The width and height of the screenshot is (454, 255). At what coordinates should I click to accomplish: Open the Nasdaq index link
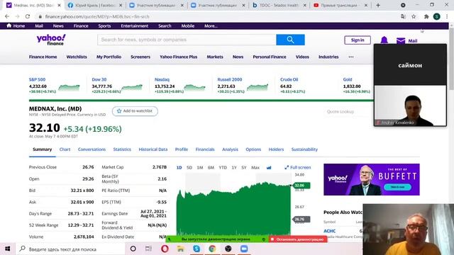(162, 79)
